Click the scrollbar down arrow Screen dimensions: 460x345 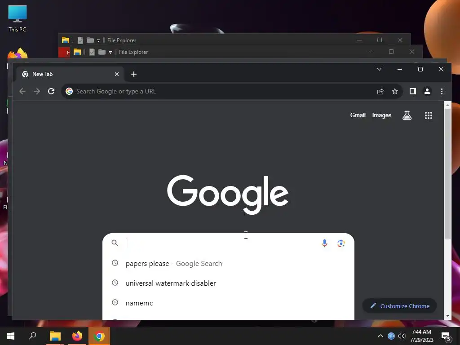point(447,316)
